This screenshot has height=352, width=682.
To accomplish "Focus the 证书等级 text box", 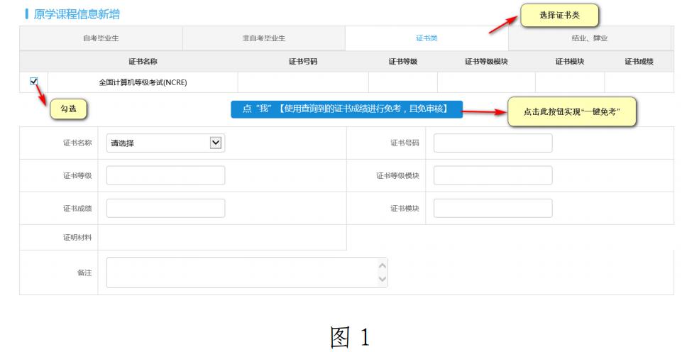I will (x=165, y=175).
